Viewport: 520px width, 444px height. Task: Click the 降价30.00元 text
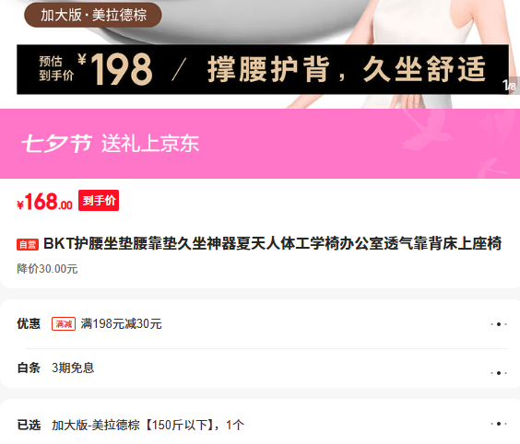click(47, 269)
